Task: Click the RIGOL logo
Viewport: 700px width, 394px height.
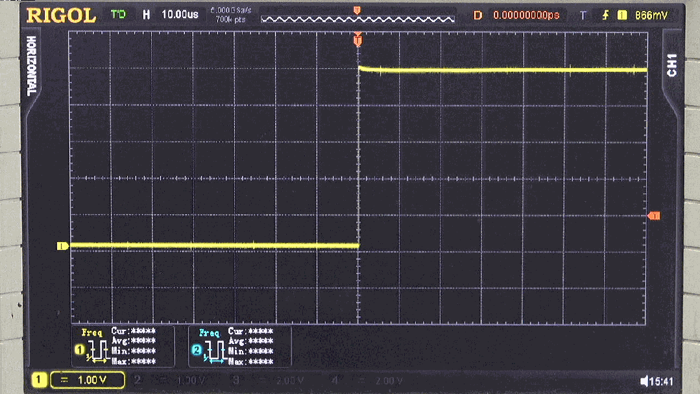Action: 61,16
